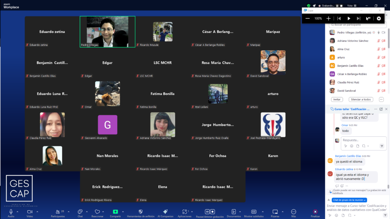Screen dimensions: 390x219
Task: Click the Respuesta reply field
Action: [x=364, y=140]
